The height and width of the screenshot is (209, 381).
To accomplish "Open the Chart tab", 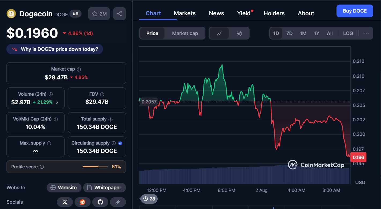I will [x=153, y=13].
